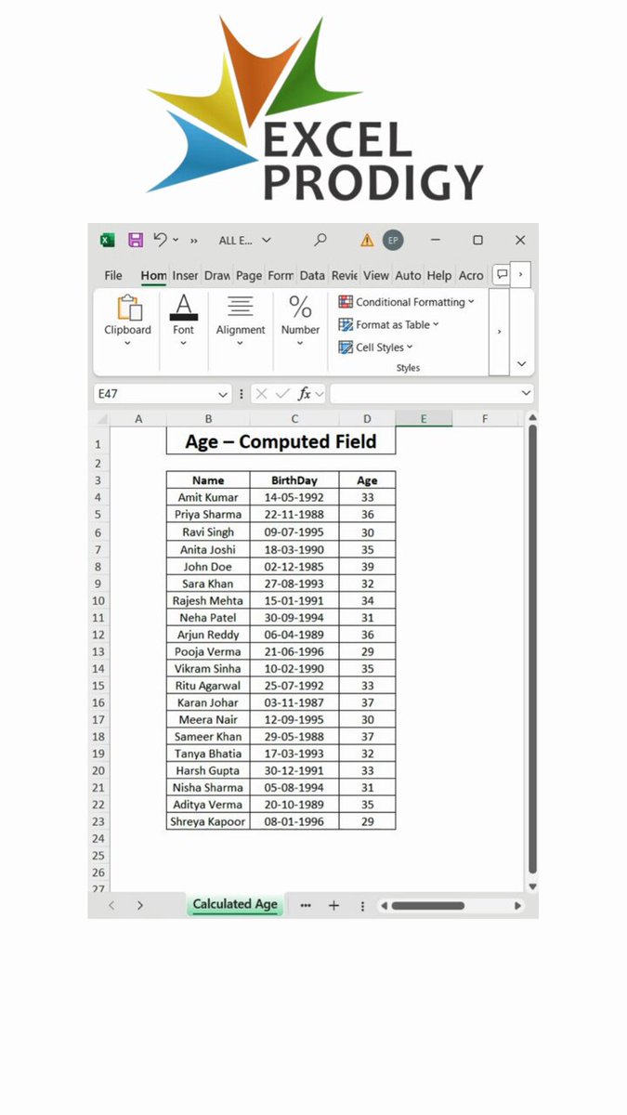
Task: Select the Calculated Age sheet tab
Action: coord(235,904)
